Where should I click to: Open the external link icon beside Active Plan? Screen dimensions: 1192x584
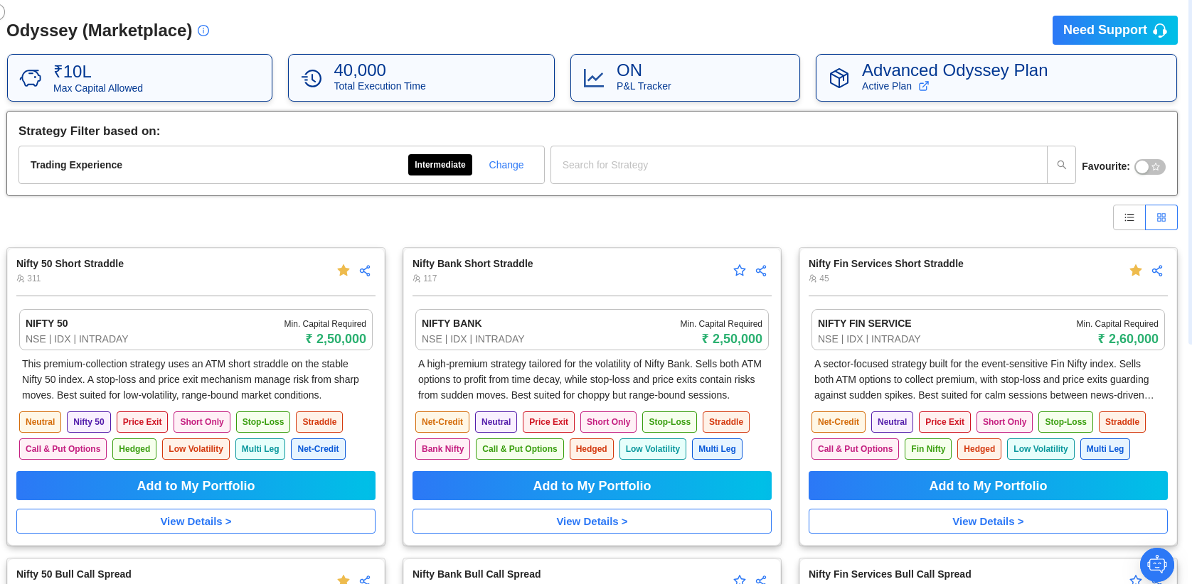pos(924,86)
